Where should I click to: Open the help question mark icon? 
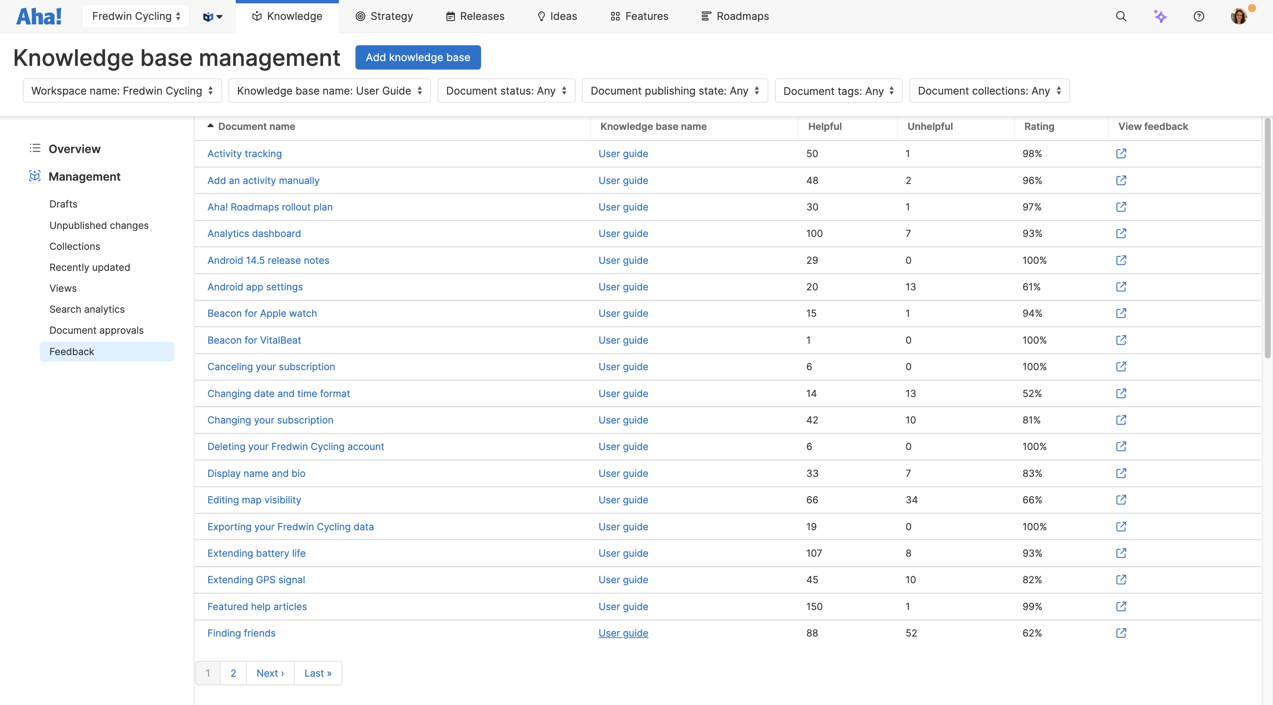[x=1198, y=16]
